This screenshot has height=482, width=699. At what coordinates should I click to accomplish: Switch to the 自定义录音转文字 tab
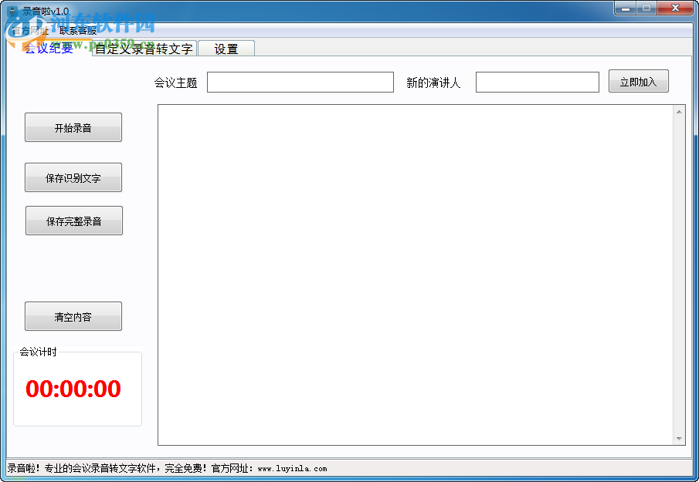tap(143, 48)
